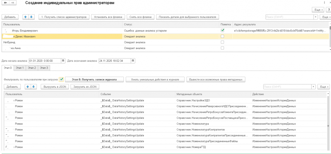331x154 pixels.
Task: Expand Еще menu next to upper search
Action: coord(326,17)
